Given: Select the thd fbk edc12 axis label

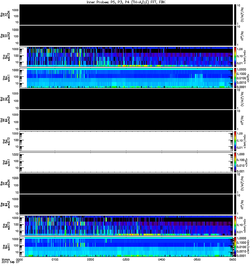Looking at the screenshot, I should pos(6,141).
